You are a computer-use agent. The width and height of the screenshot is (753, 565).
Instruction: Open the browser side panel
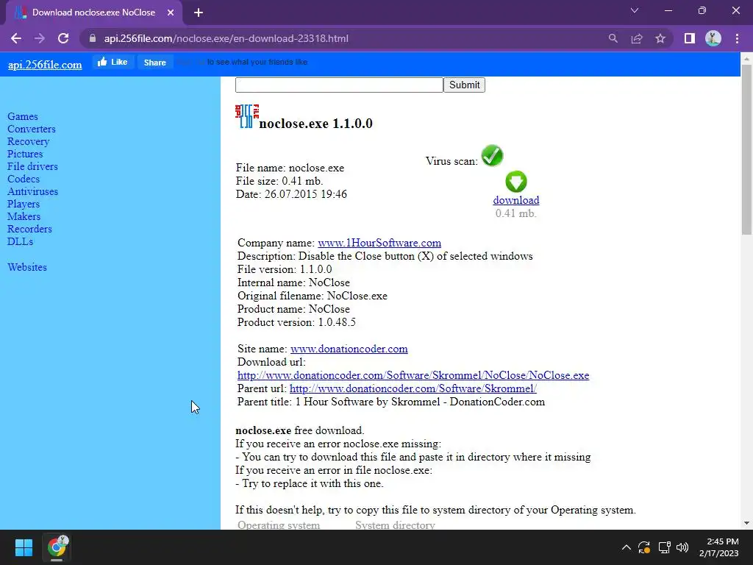690,38
